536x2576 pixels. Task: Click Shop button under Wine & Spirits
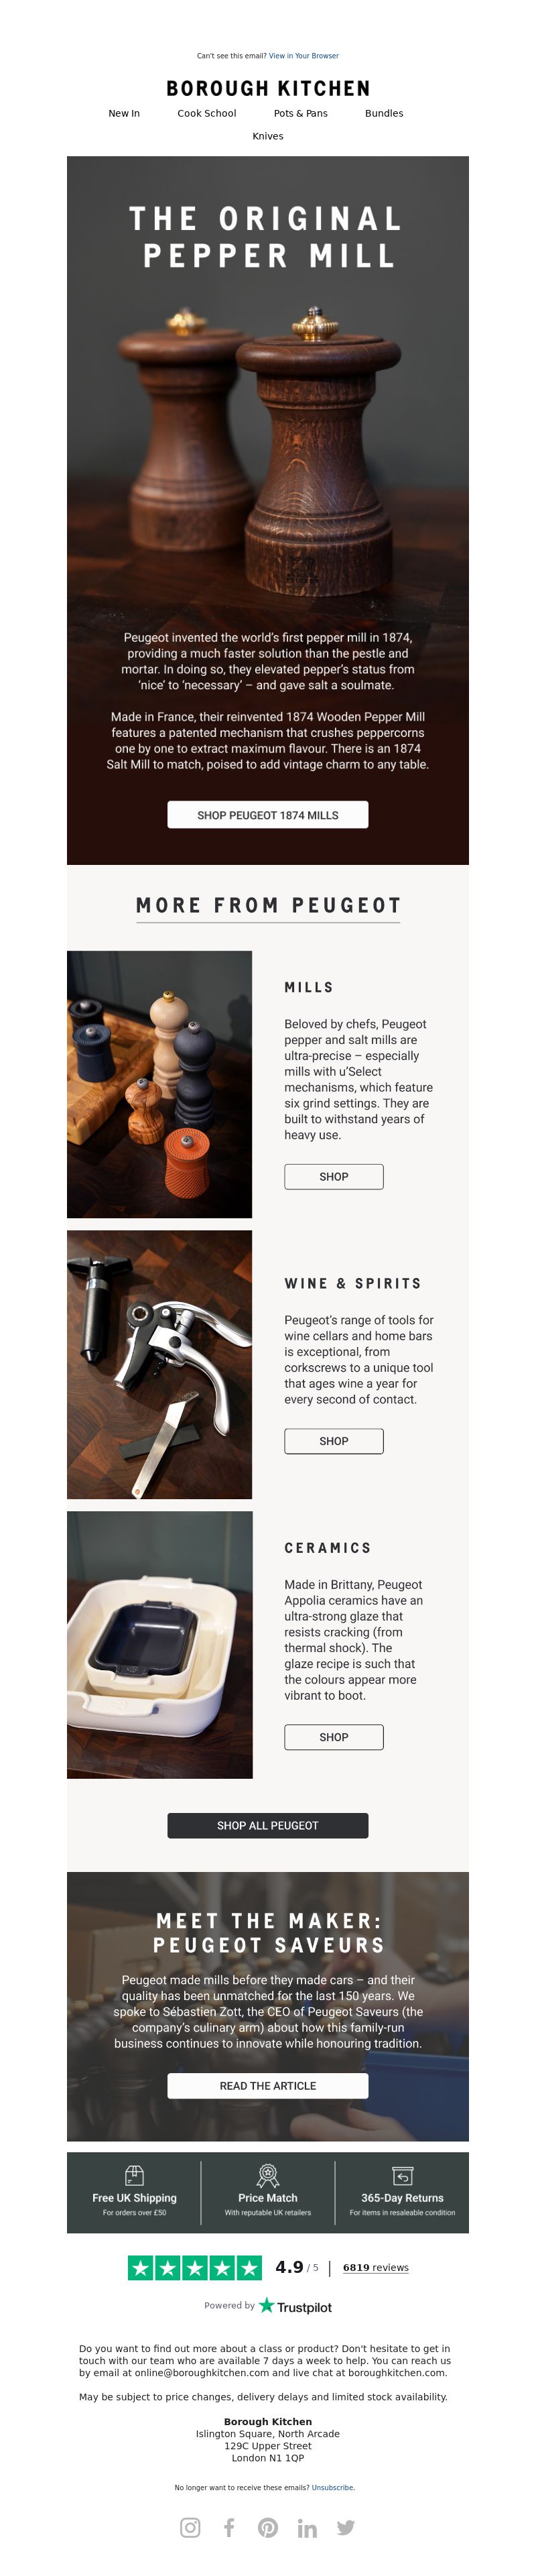[334, 1440]
